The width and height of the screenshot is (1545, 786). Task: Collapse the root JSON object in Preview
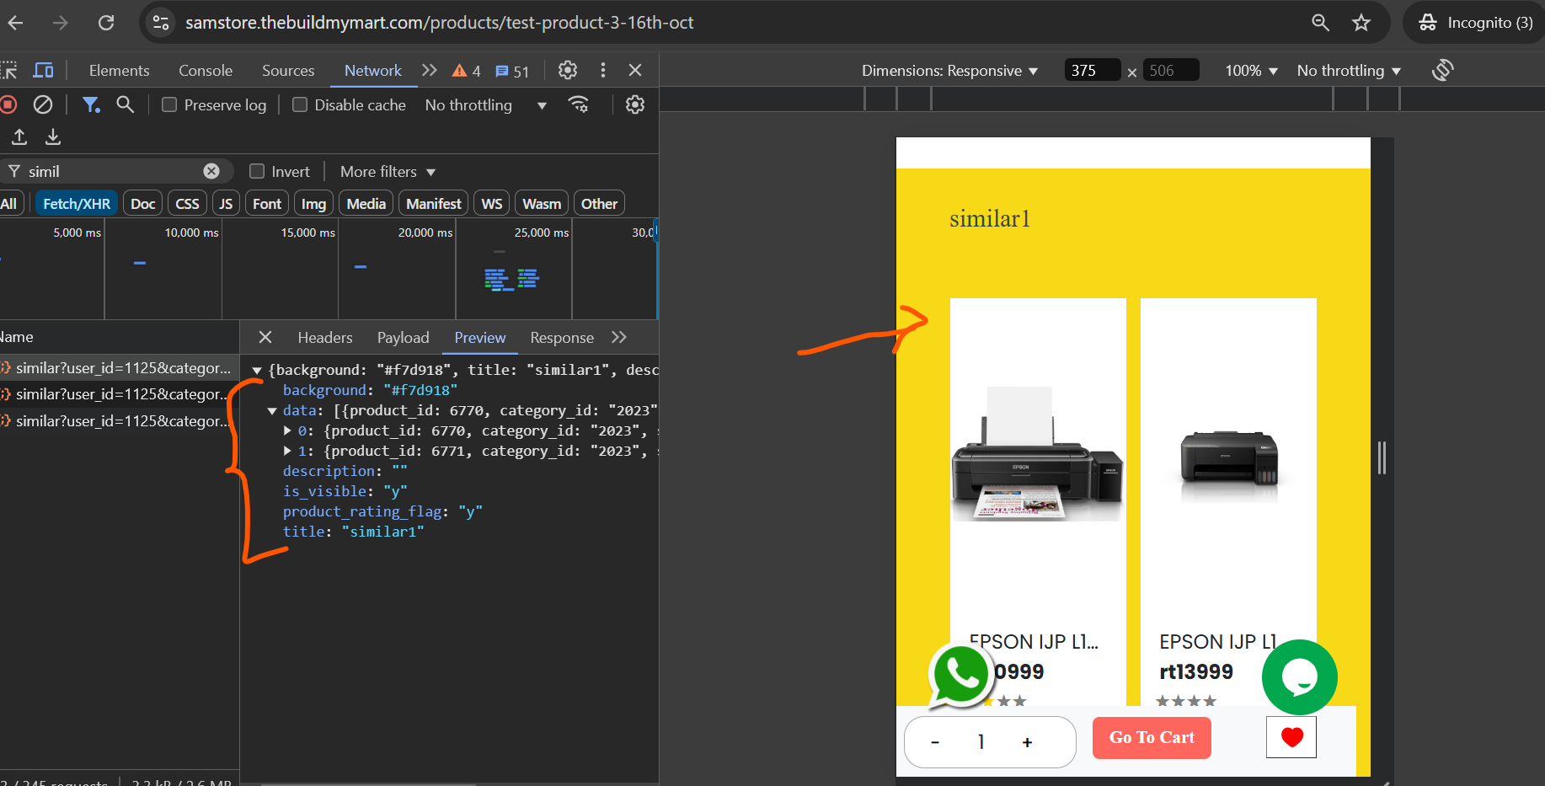(257, 370)
